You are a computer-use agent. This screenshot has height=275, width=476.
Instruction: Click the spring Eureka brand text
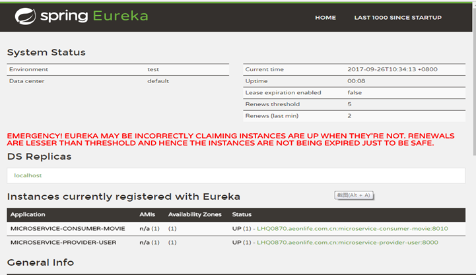(x=94, y=16)
